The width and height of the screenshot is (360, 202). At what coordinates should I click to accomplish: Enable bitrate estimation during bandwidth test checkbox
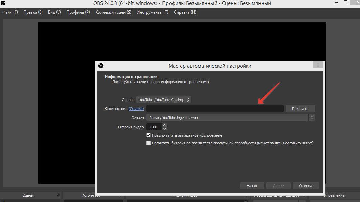[x=148, y=143]
